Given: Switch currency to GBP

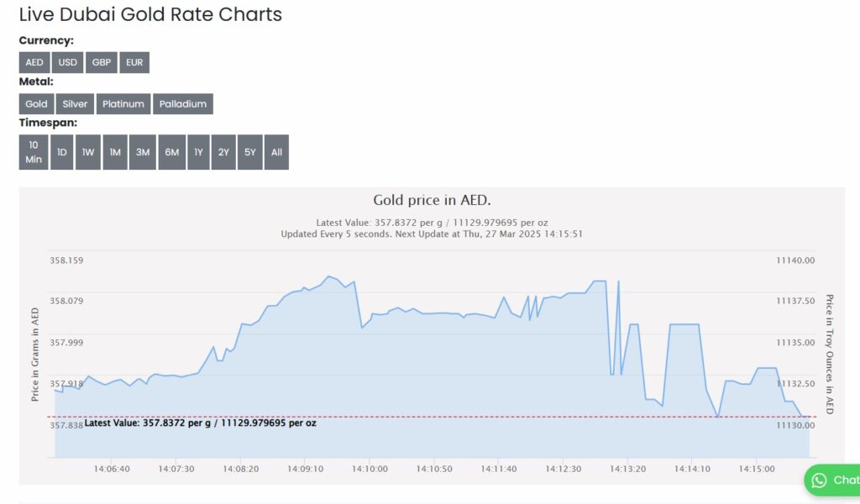Looking at the screenshot, I should click(x=102, y=62).
